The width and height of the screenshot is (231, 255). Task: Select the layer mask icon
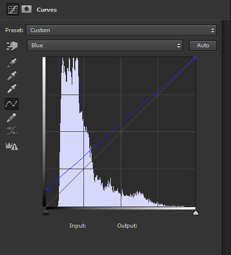(x=26, y=9)
